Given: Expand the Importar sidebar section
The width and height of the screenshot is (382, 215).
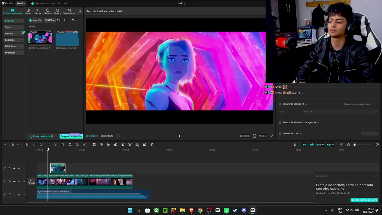Looking at the screenshot, I should (14, 21).
